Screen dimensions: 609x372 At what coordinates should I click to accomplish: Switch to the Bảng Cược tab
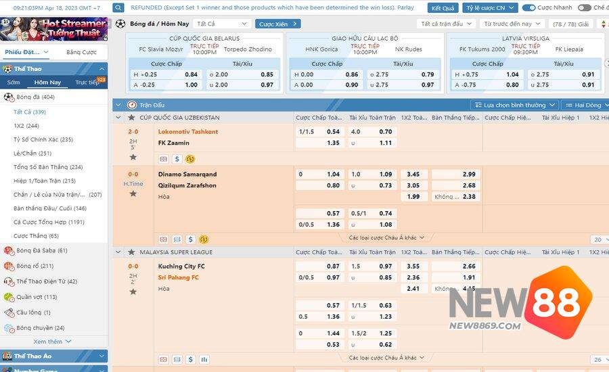point(81,52)
